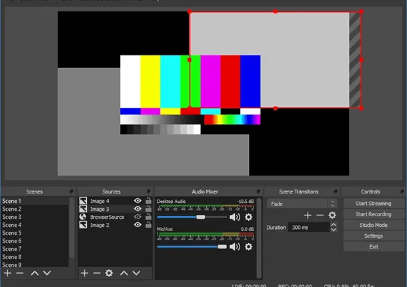Click the Duration 300 ms field
407x287 pixels.
[308, 227]
